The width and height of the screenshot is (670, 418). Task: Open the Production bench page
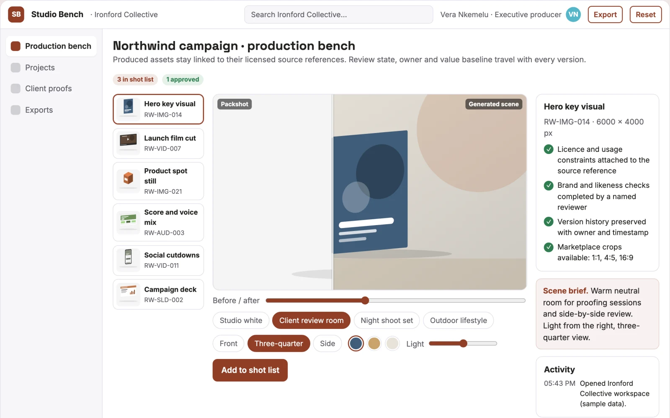52,46
